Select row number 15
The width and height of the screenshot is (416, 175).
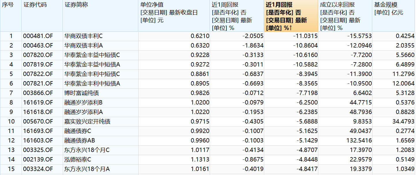(11, 169)
